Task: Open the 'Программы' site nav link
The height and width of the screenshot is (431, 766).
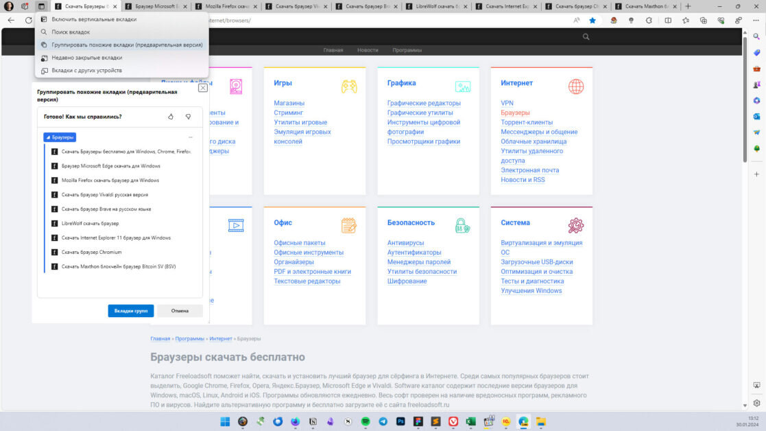Action: coord(407,50)
